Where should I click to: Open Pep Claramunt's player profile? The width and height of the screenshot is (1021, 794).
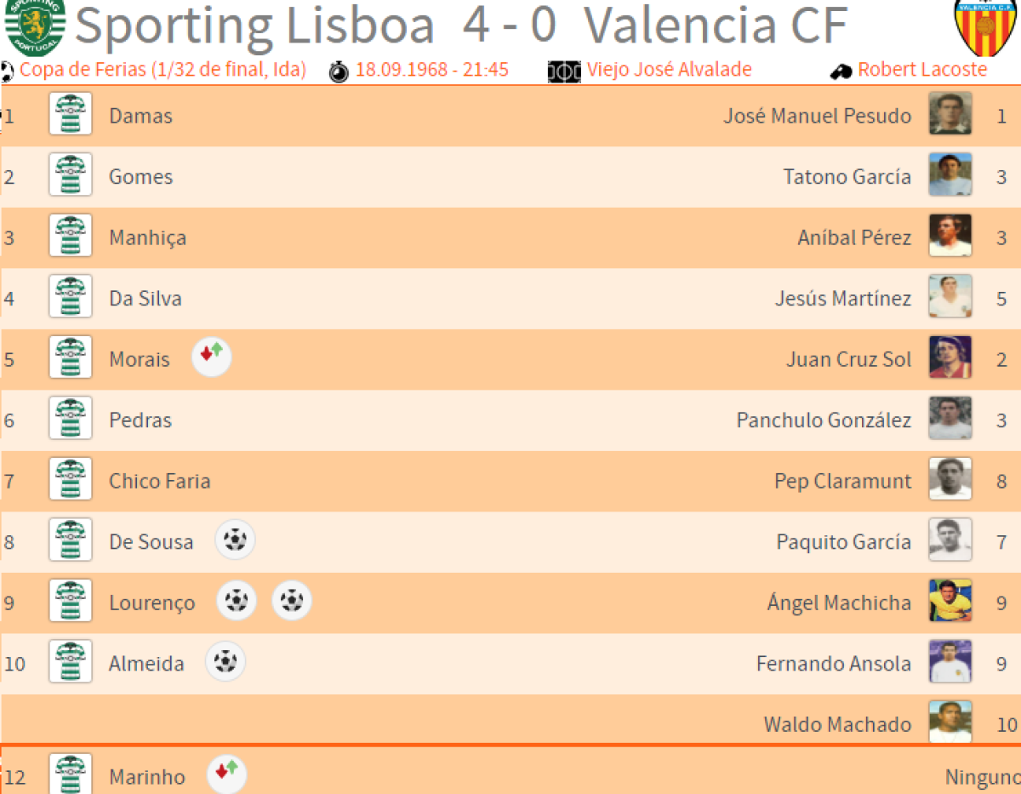tap(842, 481)
